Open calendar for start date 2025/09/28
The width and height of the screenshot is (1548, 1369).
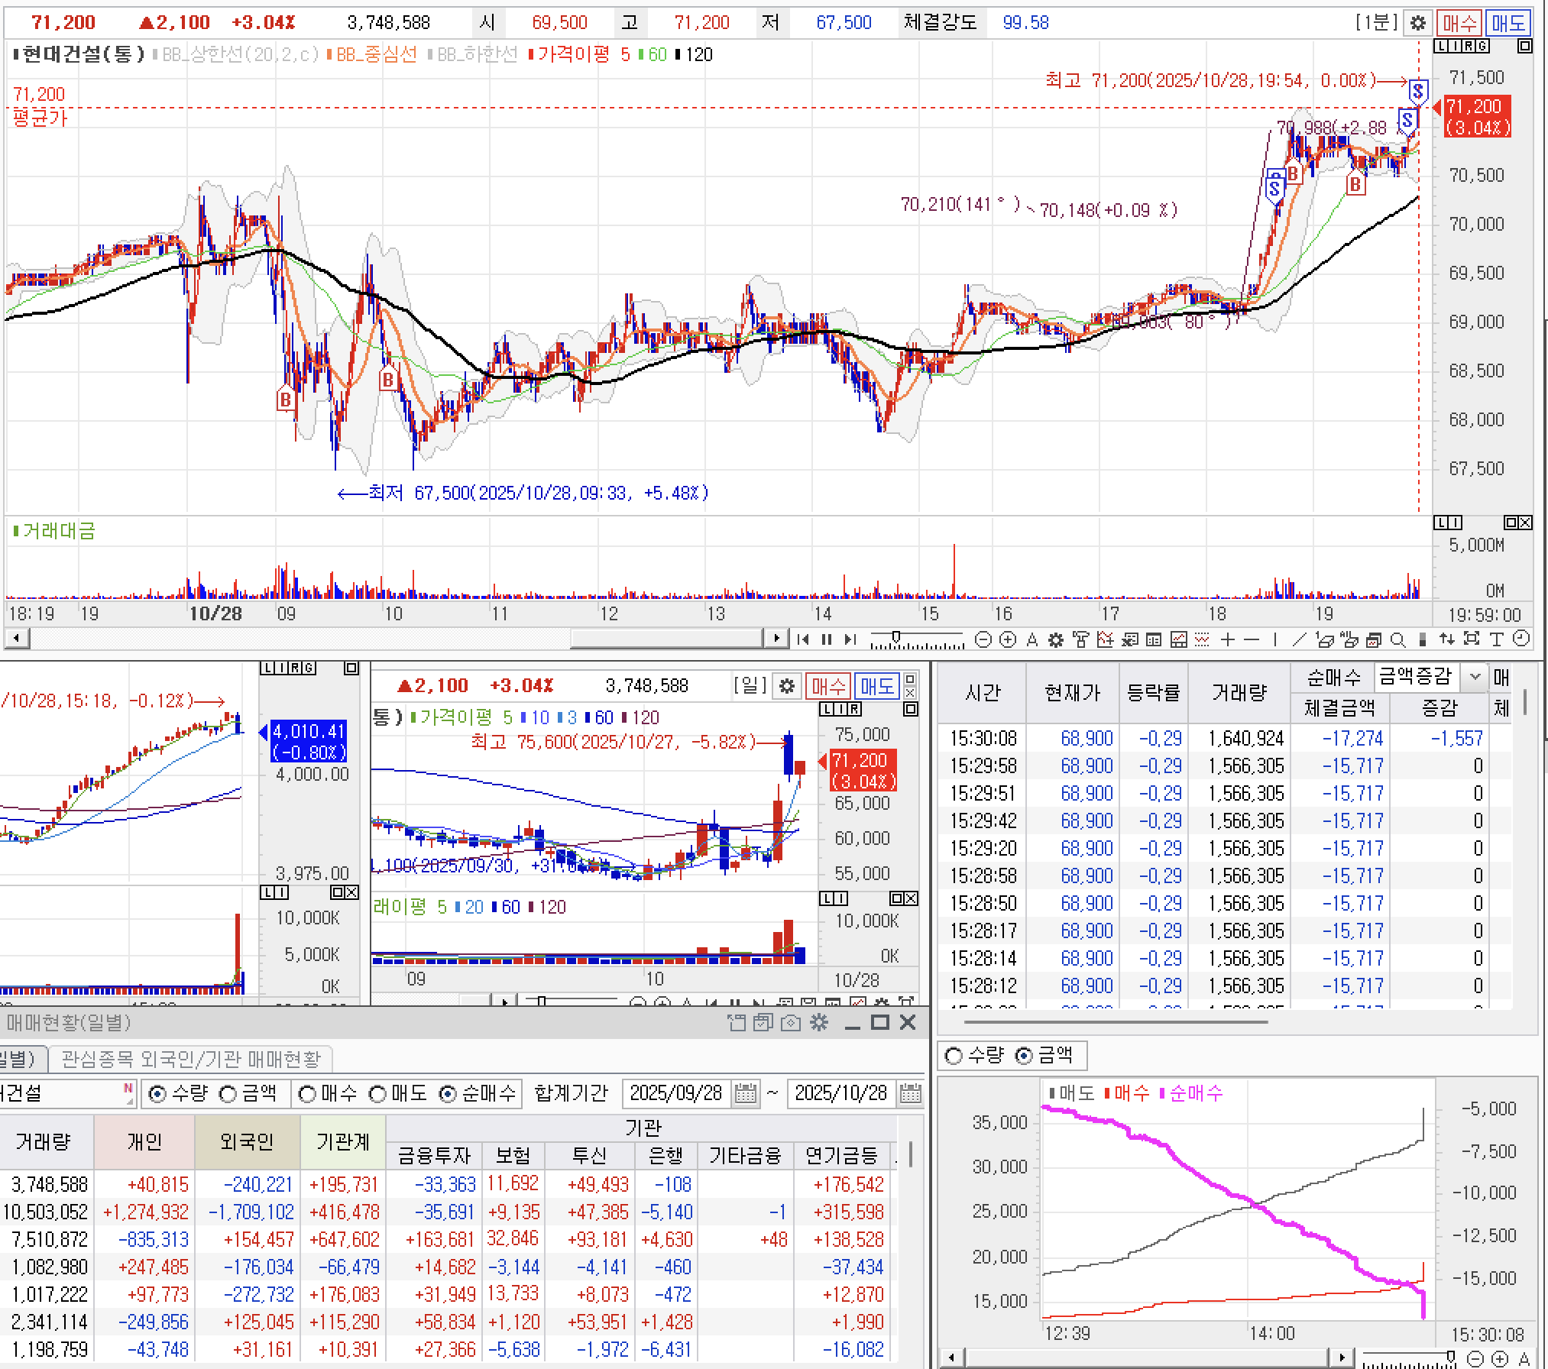745,1094
